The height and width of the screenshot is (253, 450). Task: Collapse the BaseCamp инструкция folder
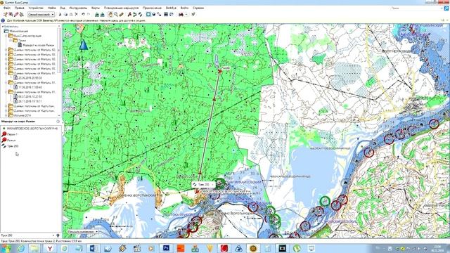point(6,36)
